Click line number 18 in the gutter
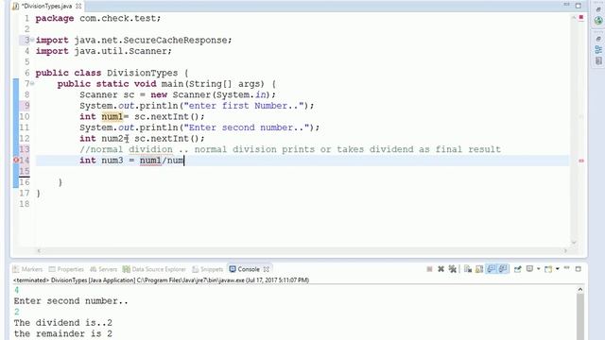This screenshot has height=340, width=605. (x=25, y=204)
